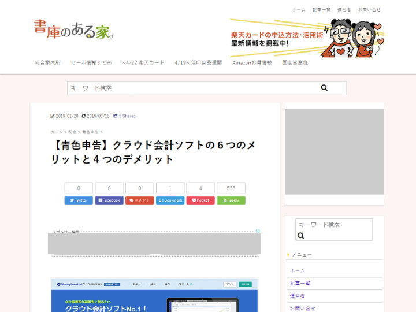Image resolution: width=416 pixels, height=312 pixels.
Task: Open the 4/19~ 無印良品週間 menu item
Action: pos(198,62)
